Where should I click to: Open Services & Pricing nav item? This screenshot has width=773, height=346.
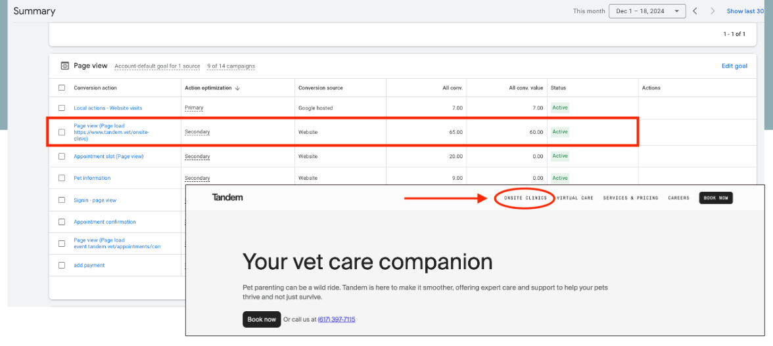point(630,198)
